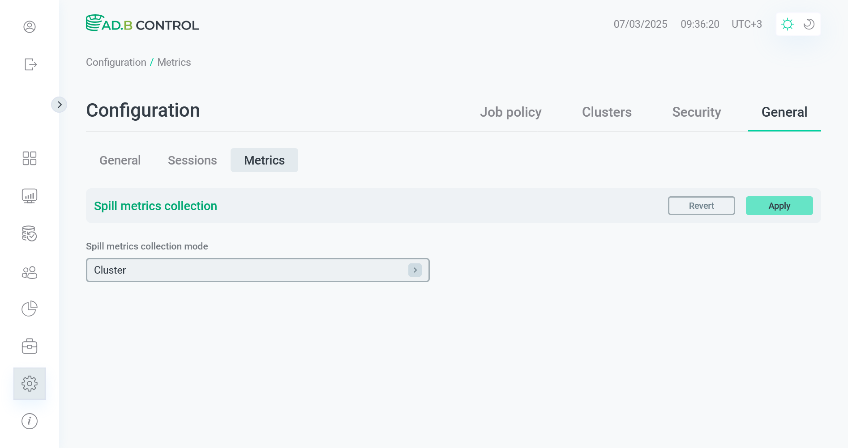The height and width of the screenshot is (448, 848).
Task: Open the Spill metrics collection mode dropdown
Action: tap(257, 270)
